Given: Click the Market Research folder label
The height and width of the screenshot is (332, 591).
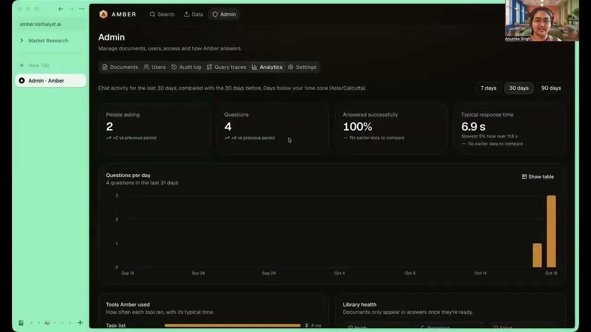Looking at the screenshot, I should [48, 41].
